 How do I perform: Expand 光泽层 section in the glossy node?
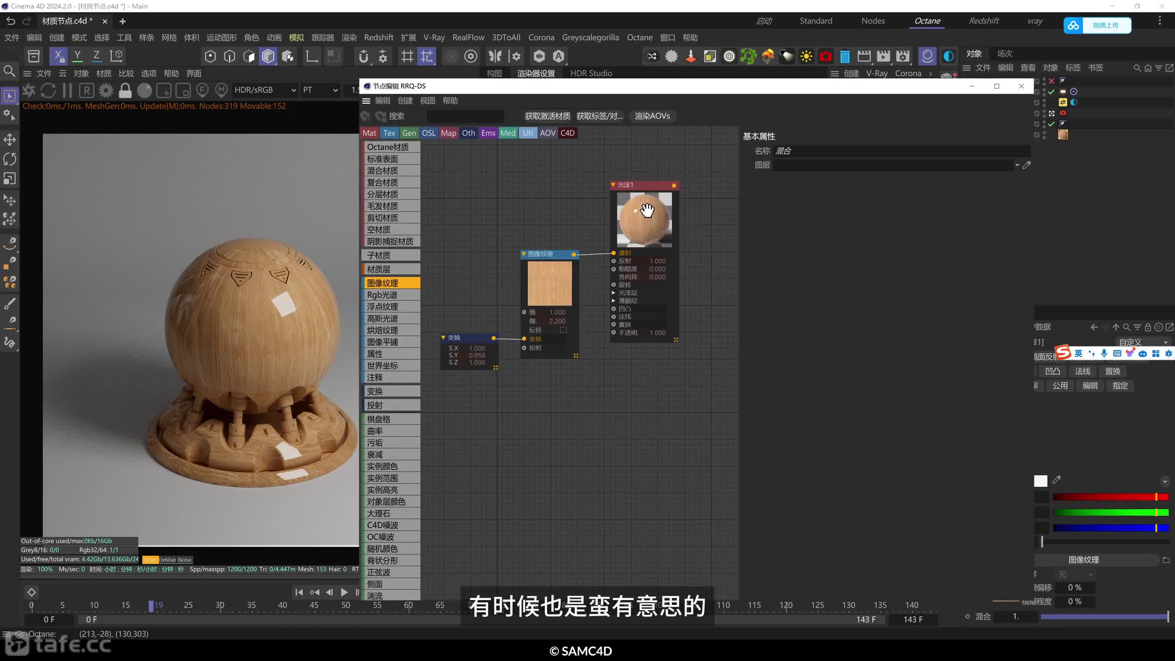[614, 293]
